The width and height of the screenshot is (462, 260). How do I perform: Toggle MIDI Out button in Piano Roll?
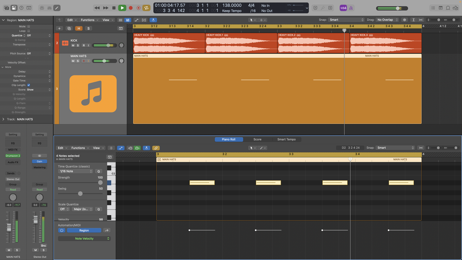click(137, 148)
